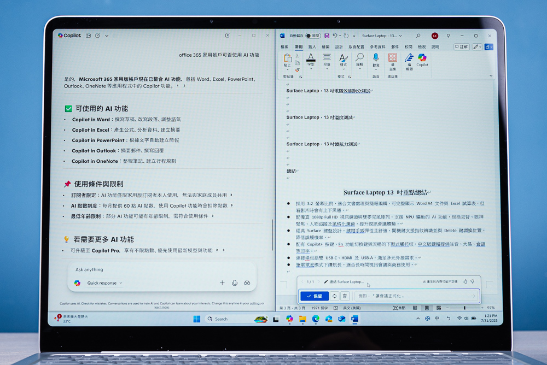This screenshot has height=365, width=547.
Task: Click the Save icon in Word's title bar
Action: [x=327, y=36]
